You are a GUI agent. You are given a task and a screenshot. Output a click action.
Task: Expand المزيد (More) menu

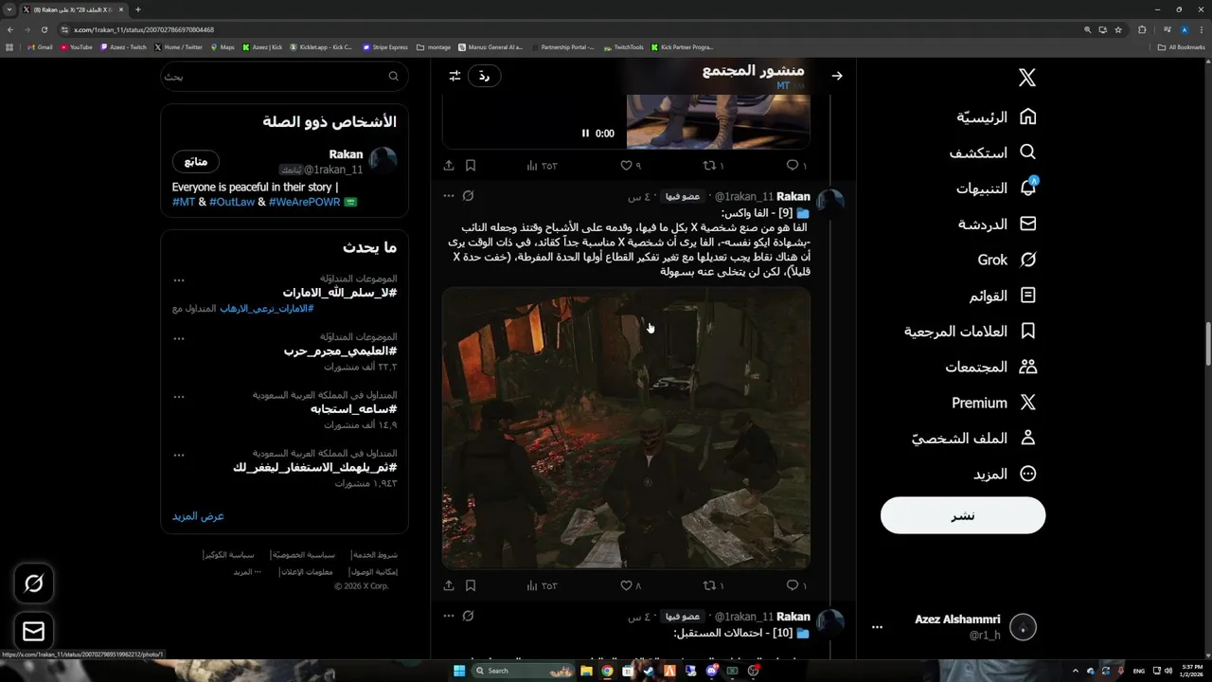pos(1006,474)
